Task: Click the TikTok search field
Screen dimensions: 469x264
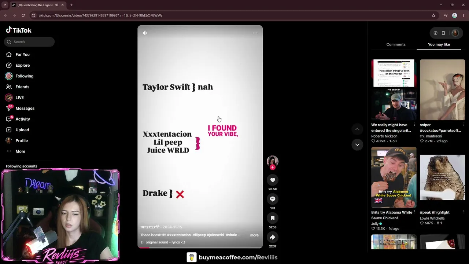Action: (x=29, y=42)
